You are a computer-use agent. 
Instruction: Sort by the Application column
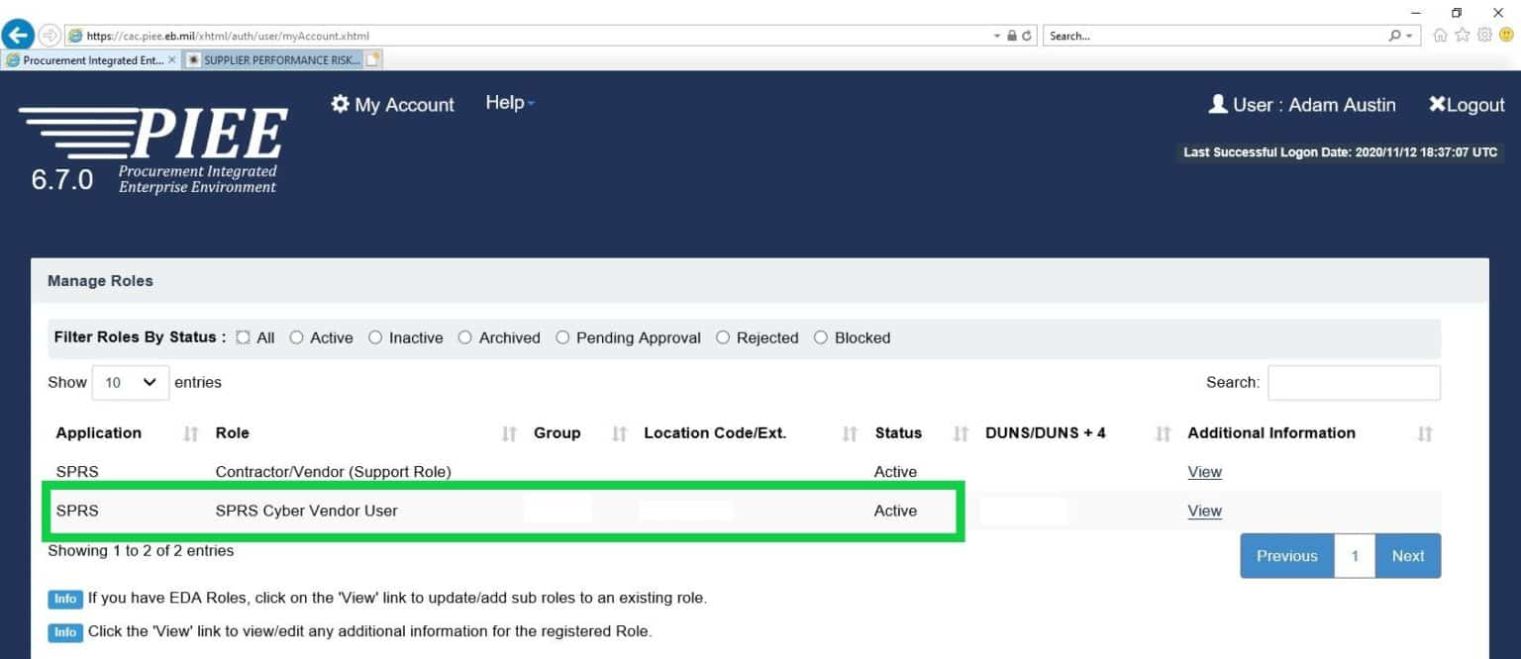pyautogui.click(x=191, y=433)
